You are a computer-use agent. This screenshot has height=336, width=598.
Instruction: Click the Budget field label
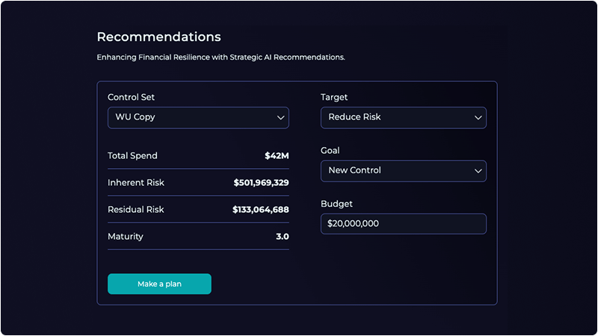tap(336, 203)
